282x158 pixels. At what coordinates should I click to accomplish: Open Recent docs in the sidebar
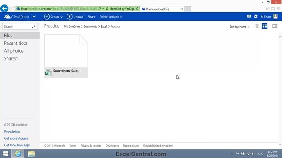[16, 43]
